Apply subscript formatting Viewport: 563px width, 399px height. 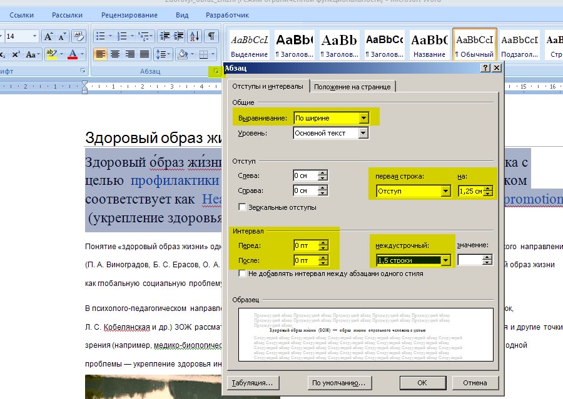(x=3, y=54)
